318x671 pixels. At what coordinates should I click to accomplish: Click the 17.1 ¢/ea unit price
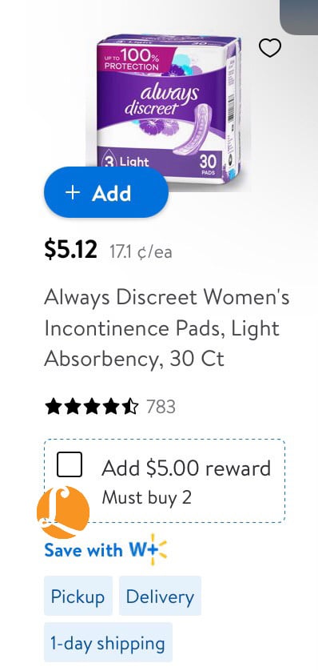coord(141,252)
